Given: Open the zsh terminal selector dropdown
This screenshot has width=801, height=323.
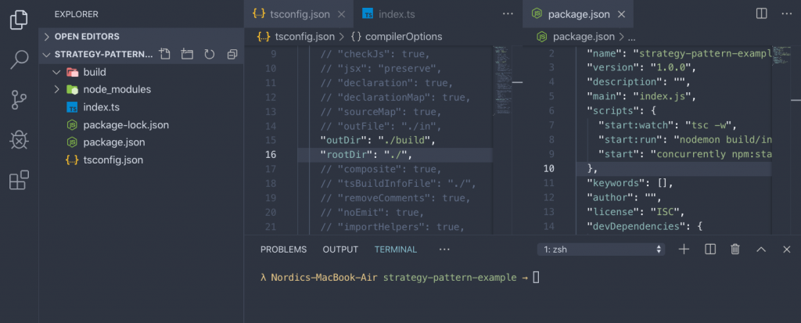Looking at the screenshot, I should click(x=602, y=249).
